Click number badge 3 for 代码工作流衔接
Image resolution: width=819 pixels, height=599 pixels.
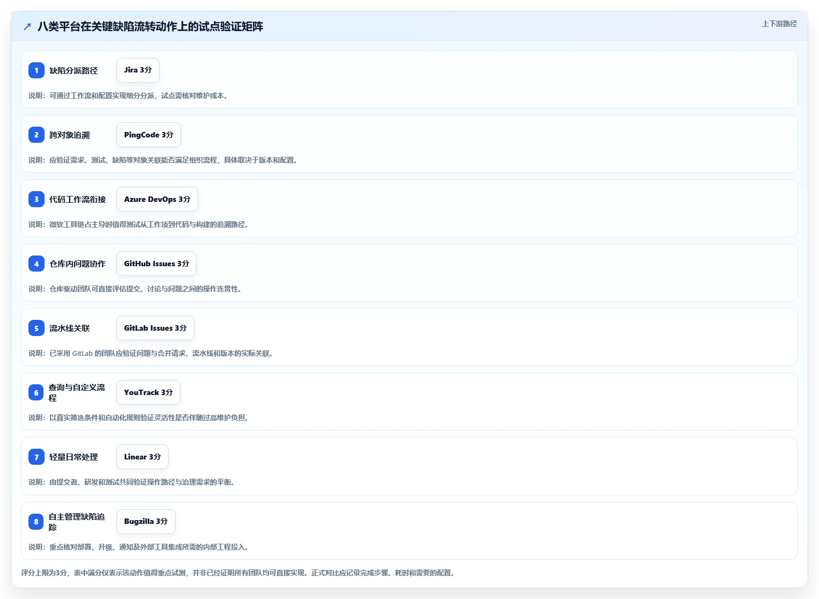[x=37, y=199]
